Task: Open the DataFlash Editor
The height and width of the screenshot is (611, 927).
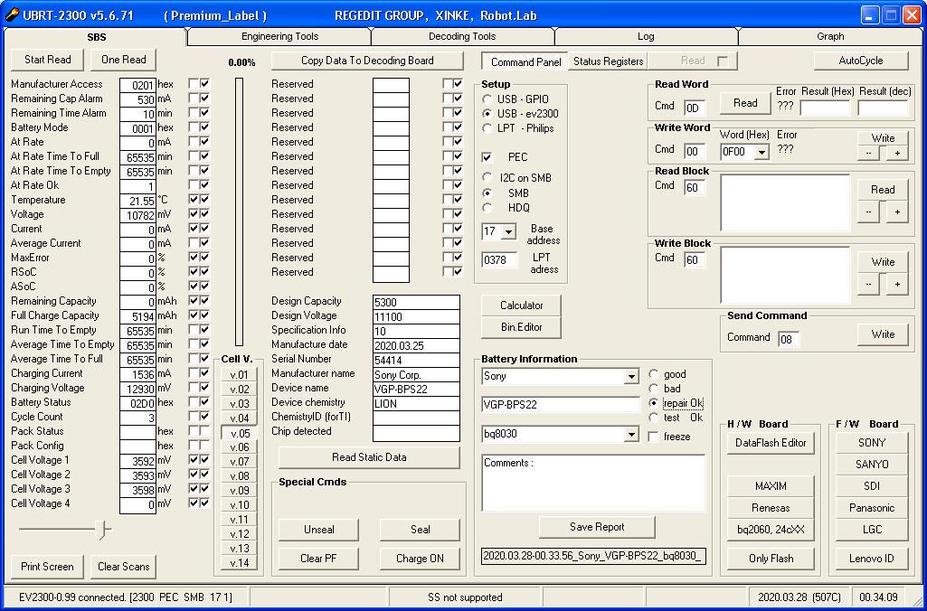Action: (771, 443)
